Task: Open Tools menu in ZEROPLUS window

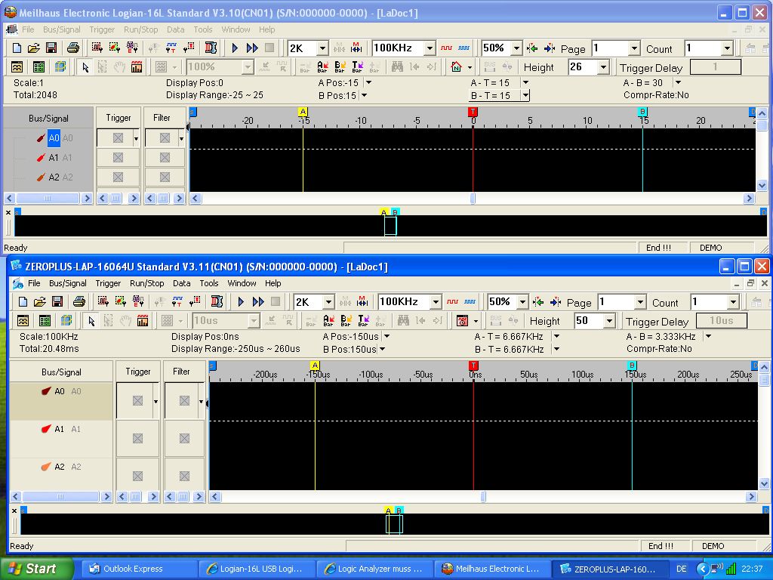Action: coord(209,283)
